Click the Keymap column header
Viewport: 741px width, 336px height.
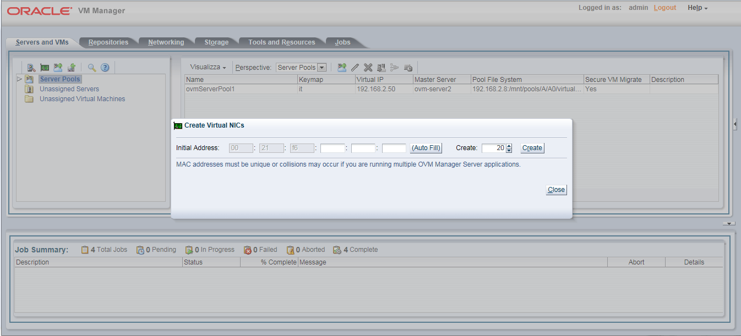coord(326,80)
